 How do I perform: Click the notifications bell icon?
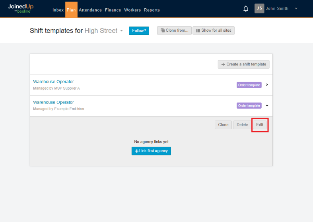pyautogui.click(x=246, y=9)
